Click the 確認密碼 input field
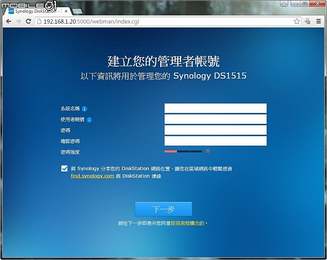 coord(215,141)
